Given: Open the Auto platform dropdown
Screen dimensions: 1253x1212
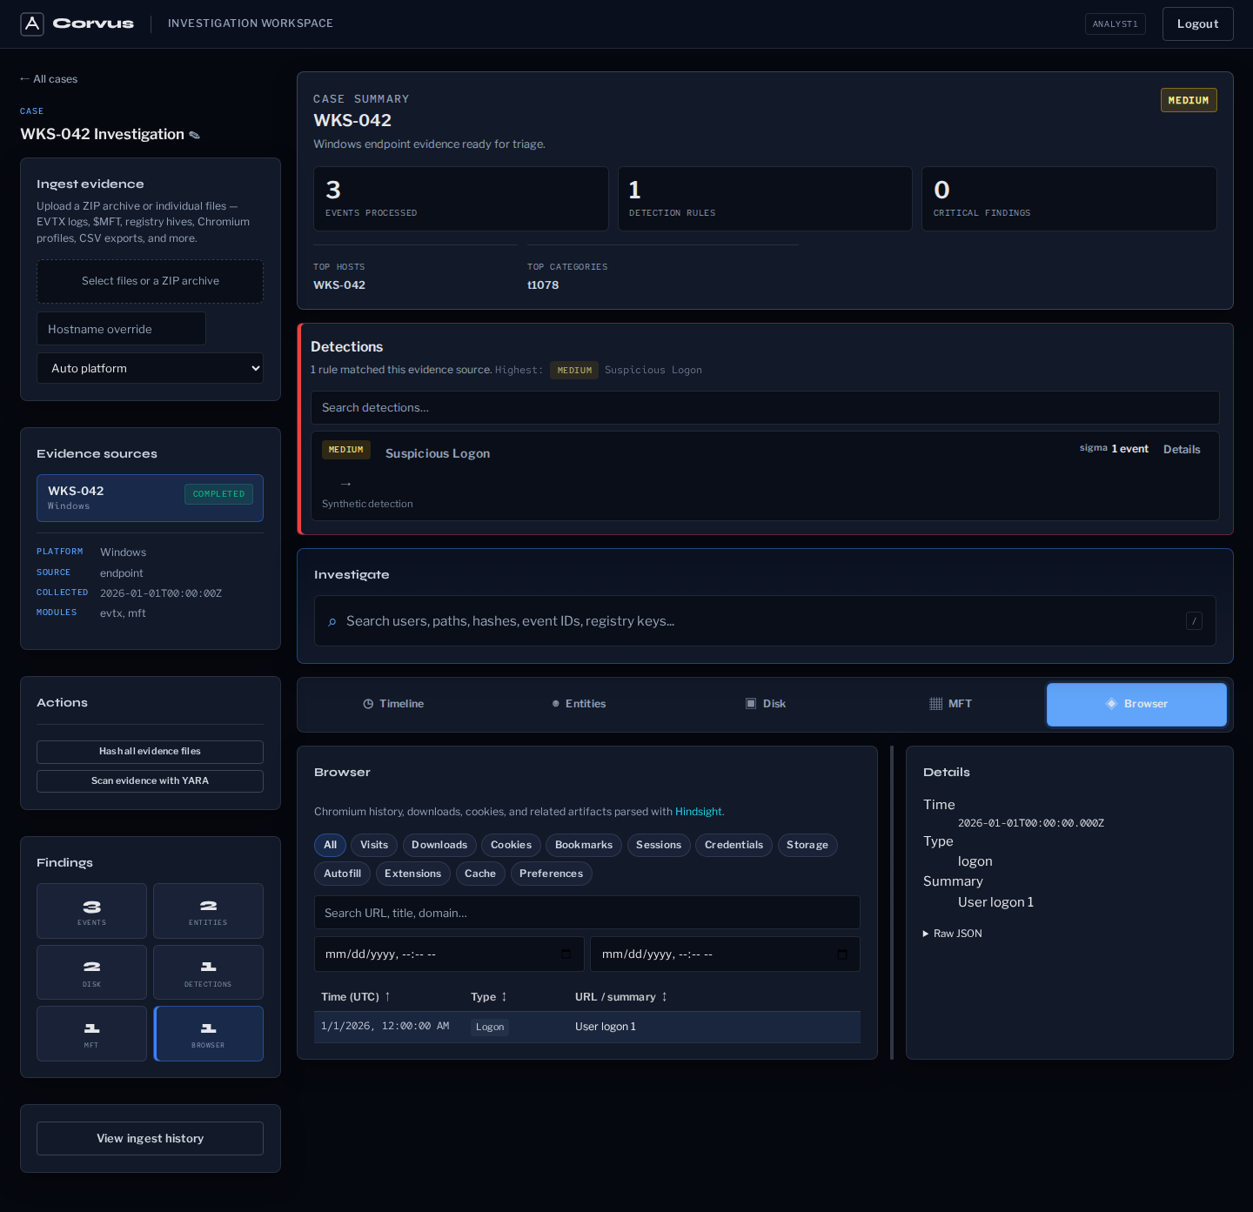Looking at the screenshot, I should point(150,368).
